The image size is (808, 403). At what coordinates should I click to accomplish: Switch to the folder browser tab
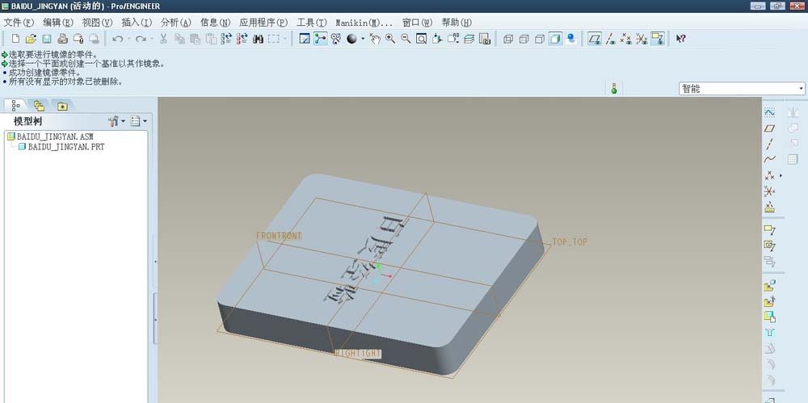coord(39,106)
